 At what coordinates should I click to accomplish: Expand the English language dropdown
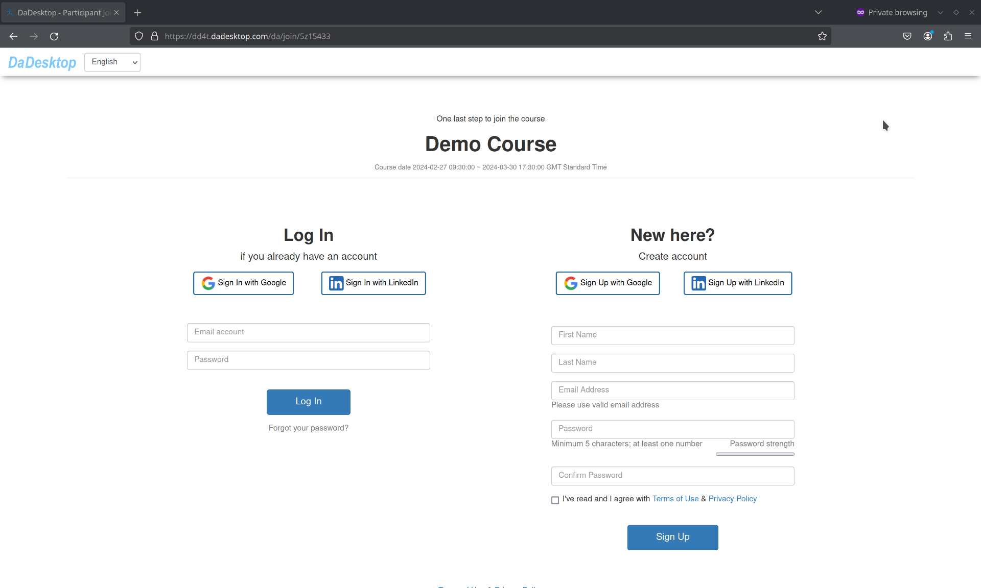pyautogui.click(x=111, y=62)
